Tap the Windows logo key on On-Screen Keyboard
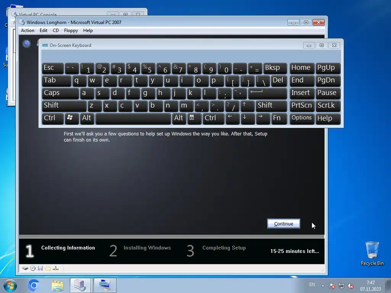Screen dimensions: 391x293 72,119
